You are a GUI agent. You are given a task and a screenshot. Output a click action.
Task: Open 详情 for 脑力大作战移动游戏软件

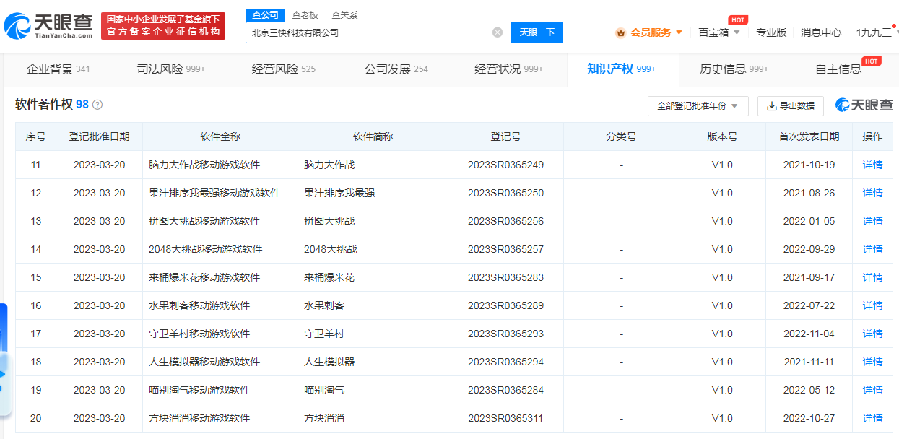872,165
